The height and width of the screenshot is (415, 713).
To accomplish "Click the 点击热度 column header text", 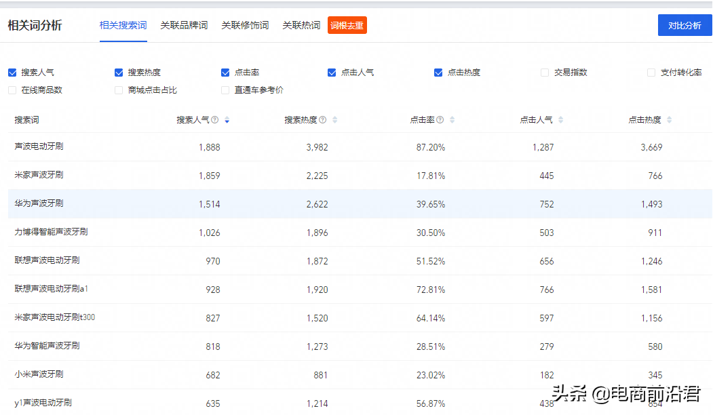I will coord(644,120).
